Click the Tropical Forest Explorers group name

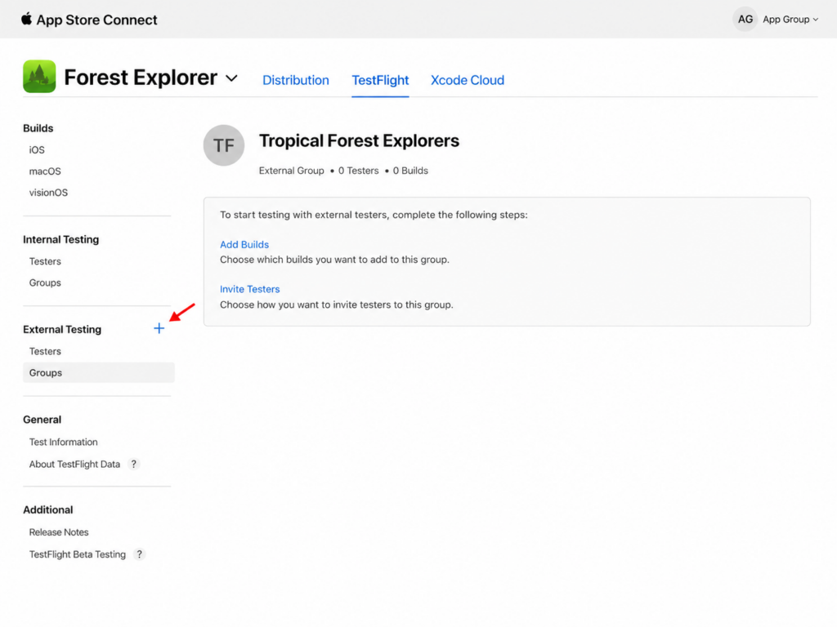[359, 140]
